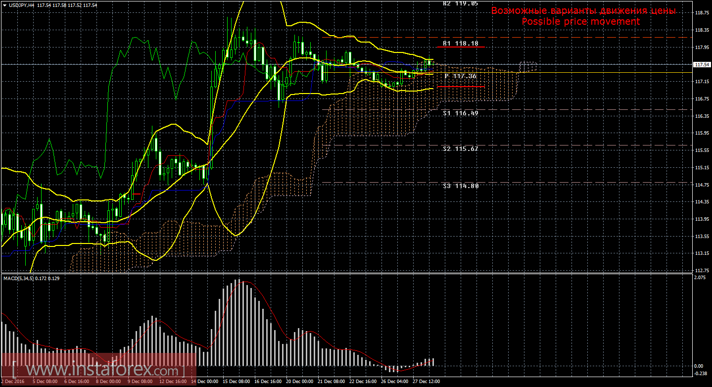Click the 112.75 price scale label
The height and width of the screenshot is (387, 712).
(x=701, y=270)
